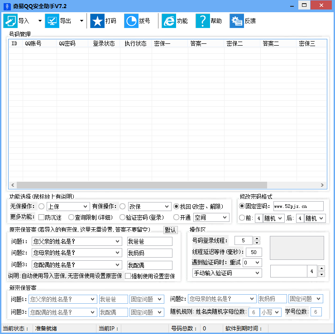335x334 pixels.
Task: Click the 拨号 dial icon
Action: 131,21
